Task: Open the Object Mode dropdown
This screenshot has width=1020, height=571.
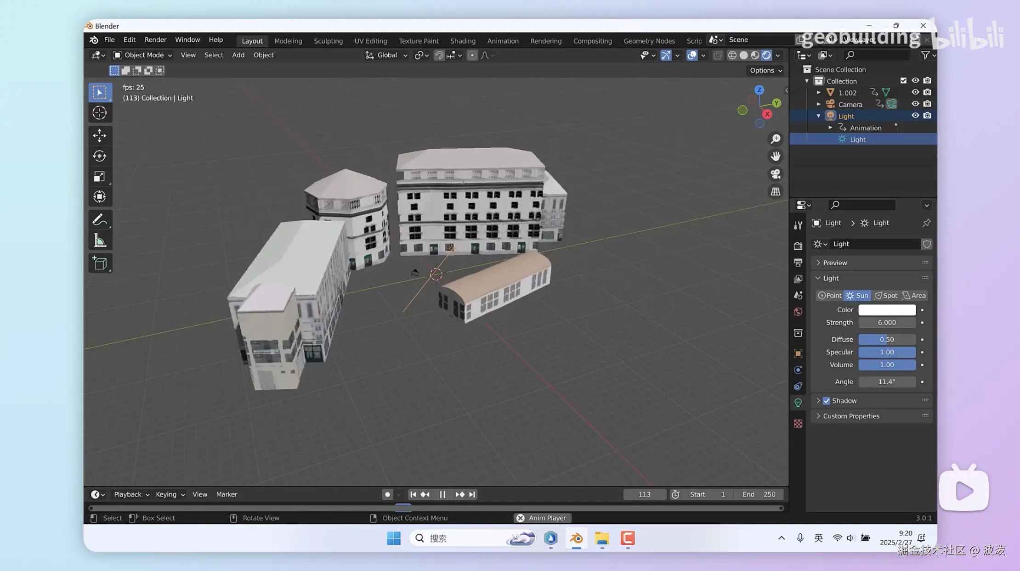Action: tap(143, 55)
